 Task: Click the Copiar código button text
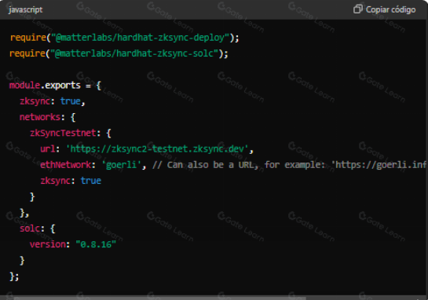pyautogui.click(x=390, y=9)
